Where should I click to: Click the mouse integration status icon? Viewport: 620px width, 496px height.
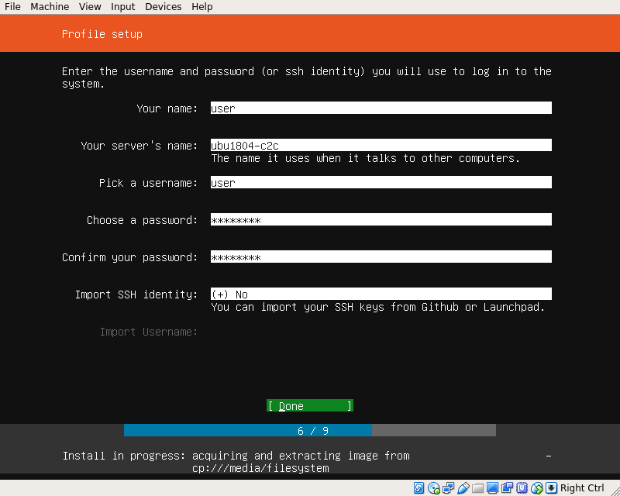tap(537, 488)
